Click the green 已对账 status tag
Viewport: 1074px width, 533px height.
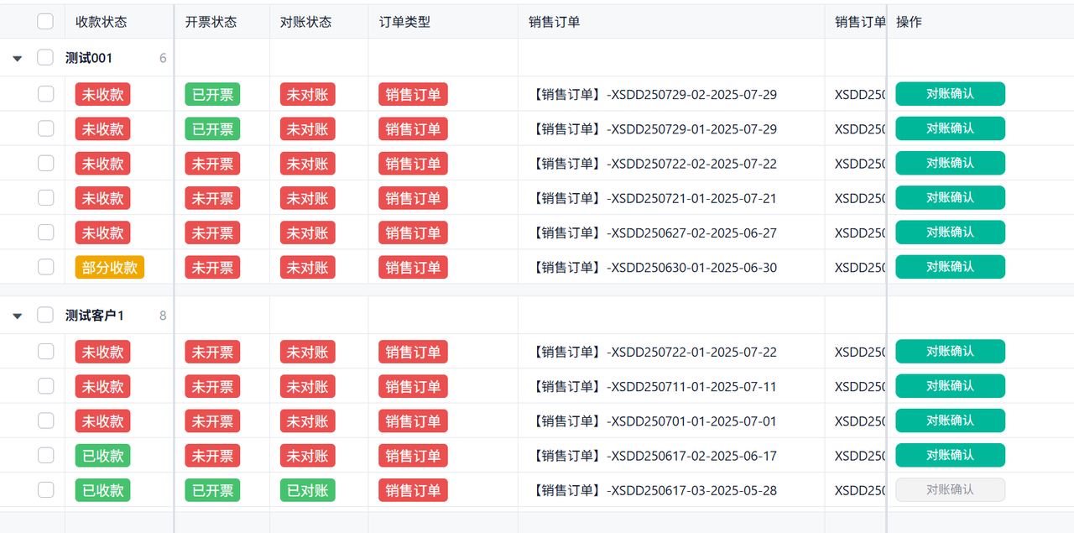click(x=307, y=489)
